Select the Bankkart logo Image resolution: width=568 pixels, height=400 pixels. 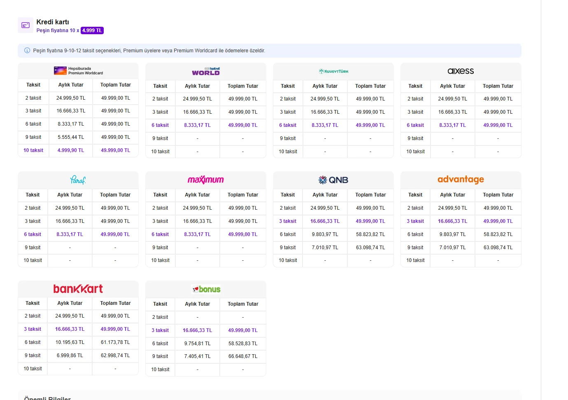(78, 289)
